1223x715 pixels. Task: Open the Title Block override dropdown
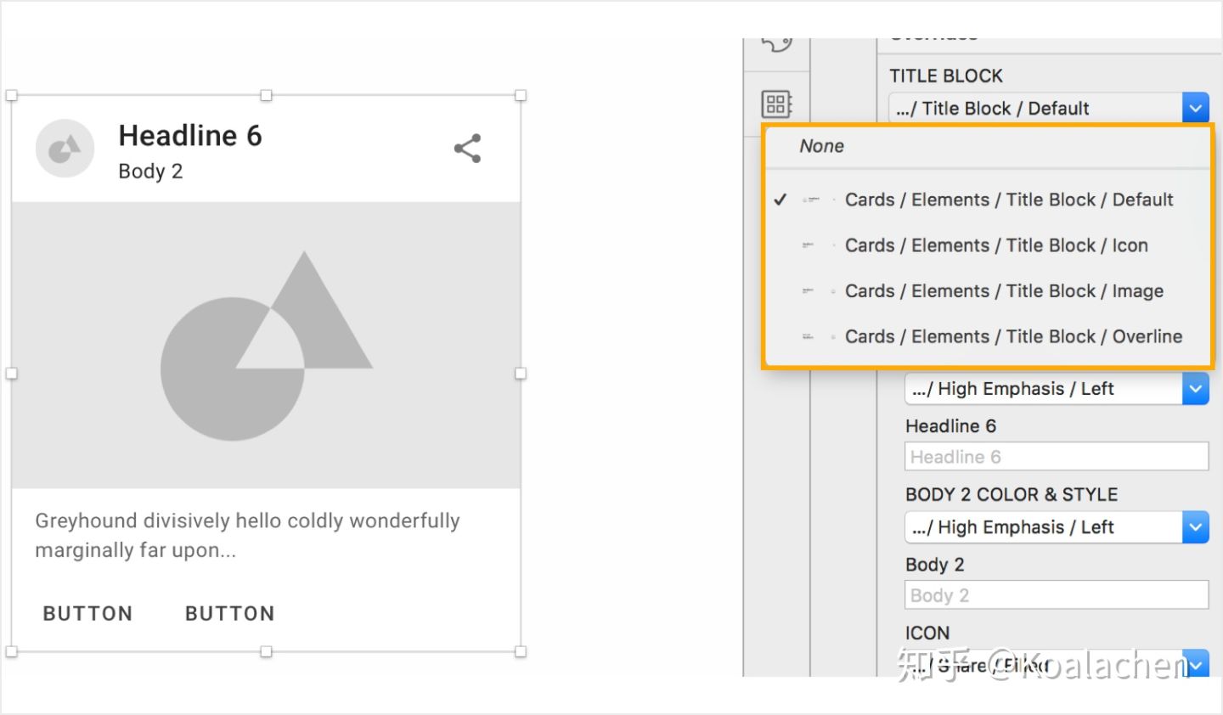click(x=1195, y=108)
